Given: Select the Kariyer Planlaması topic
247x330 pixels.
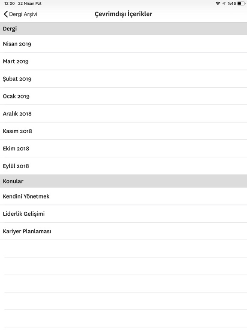Looking at the screenshot, I should [x=123, y=231].
